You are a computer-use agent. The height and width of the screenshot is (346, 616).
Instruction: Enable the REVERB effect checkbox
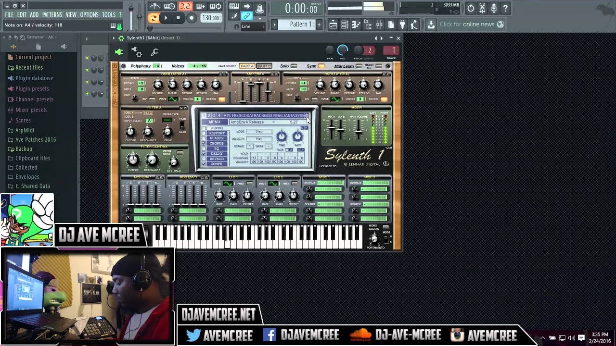(x=204, y=159)
